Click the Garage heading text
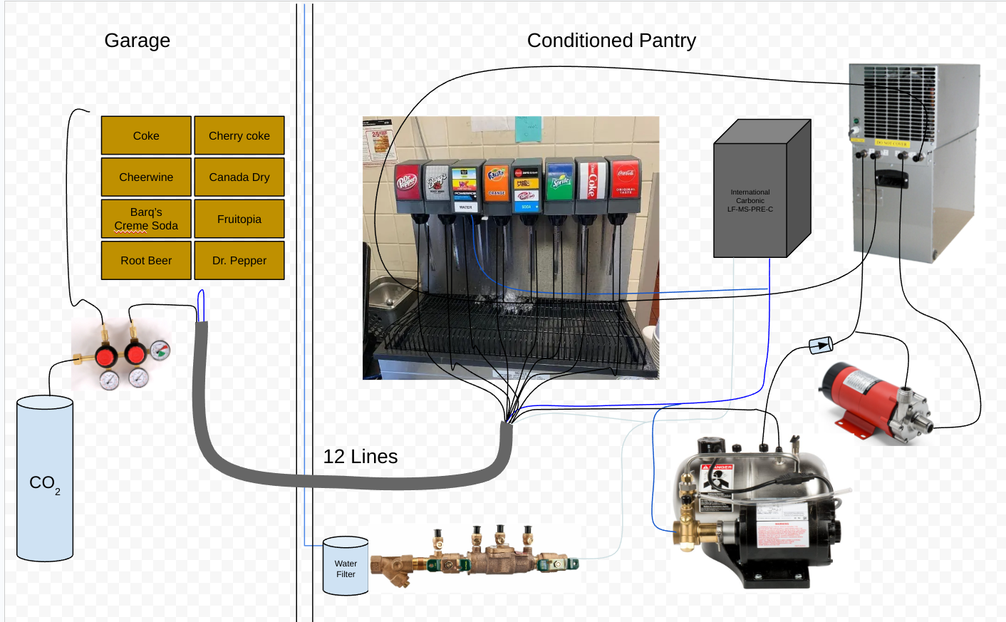This screenshot has height=622, width=1006. pyautogui.click(x=138, y=41)
